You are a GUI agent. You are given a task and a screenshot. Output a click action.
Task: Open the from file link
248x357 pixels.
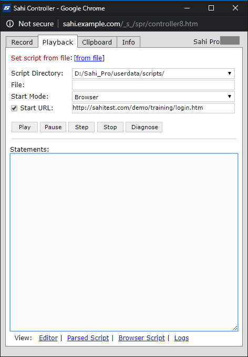[x=89, y=58]
